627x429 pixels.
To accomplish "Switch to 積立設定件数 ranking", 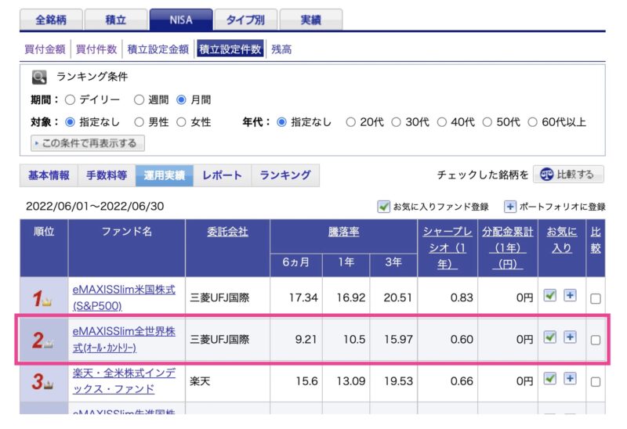I will coord(230,49).
